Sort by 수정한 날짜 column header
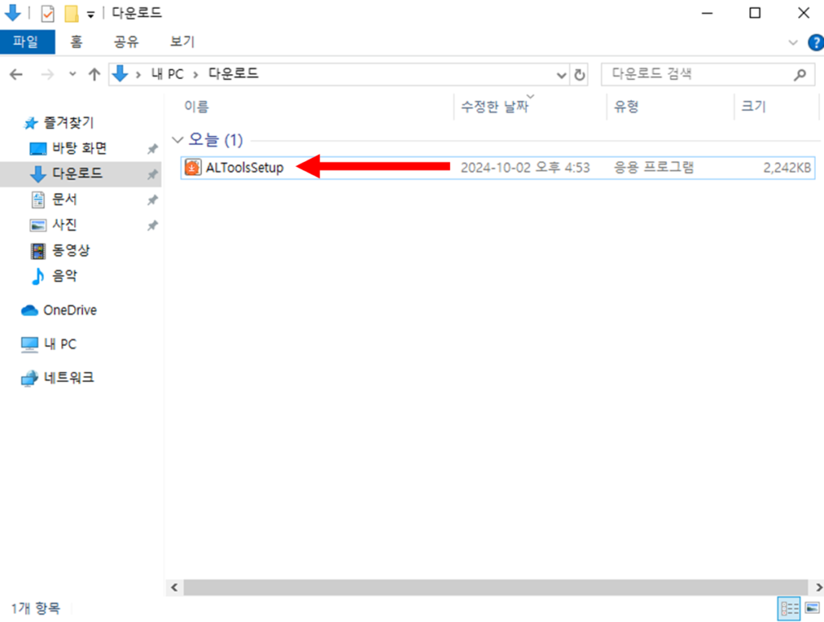The width and height of the screenshot is (824, 622). pyautogui.click(x=495, y=107)
